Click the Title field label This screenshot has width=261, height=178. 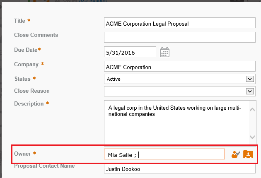pyautogui.click(x=19, y=21)
